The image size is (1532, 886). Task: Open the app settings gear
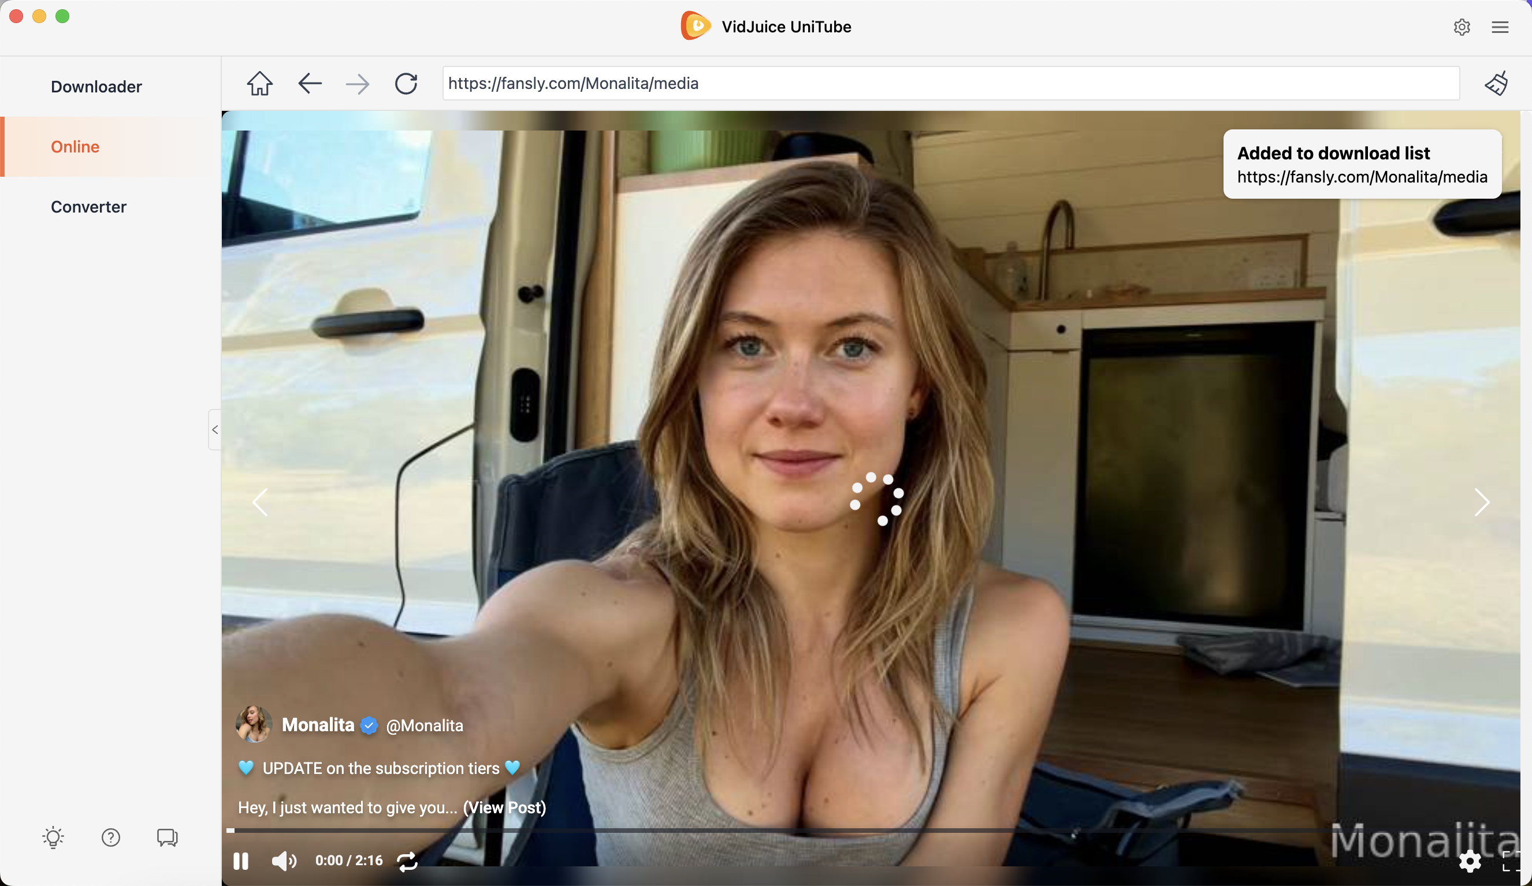[x=1462, y=27]
